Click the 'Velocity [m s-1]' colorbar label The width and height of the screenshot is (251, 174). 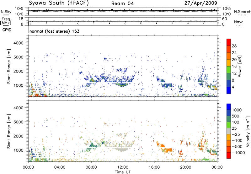click(248, 131)
